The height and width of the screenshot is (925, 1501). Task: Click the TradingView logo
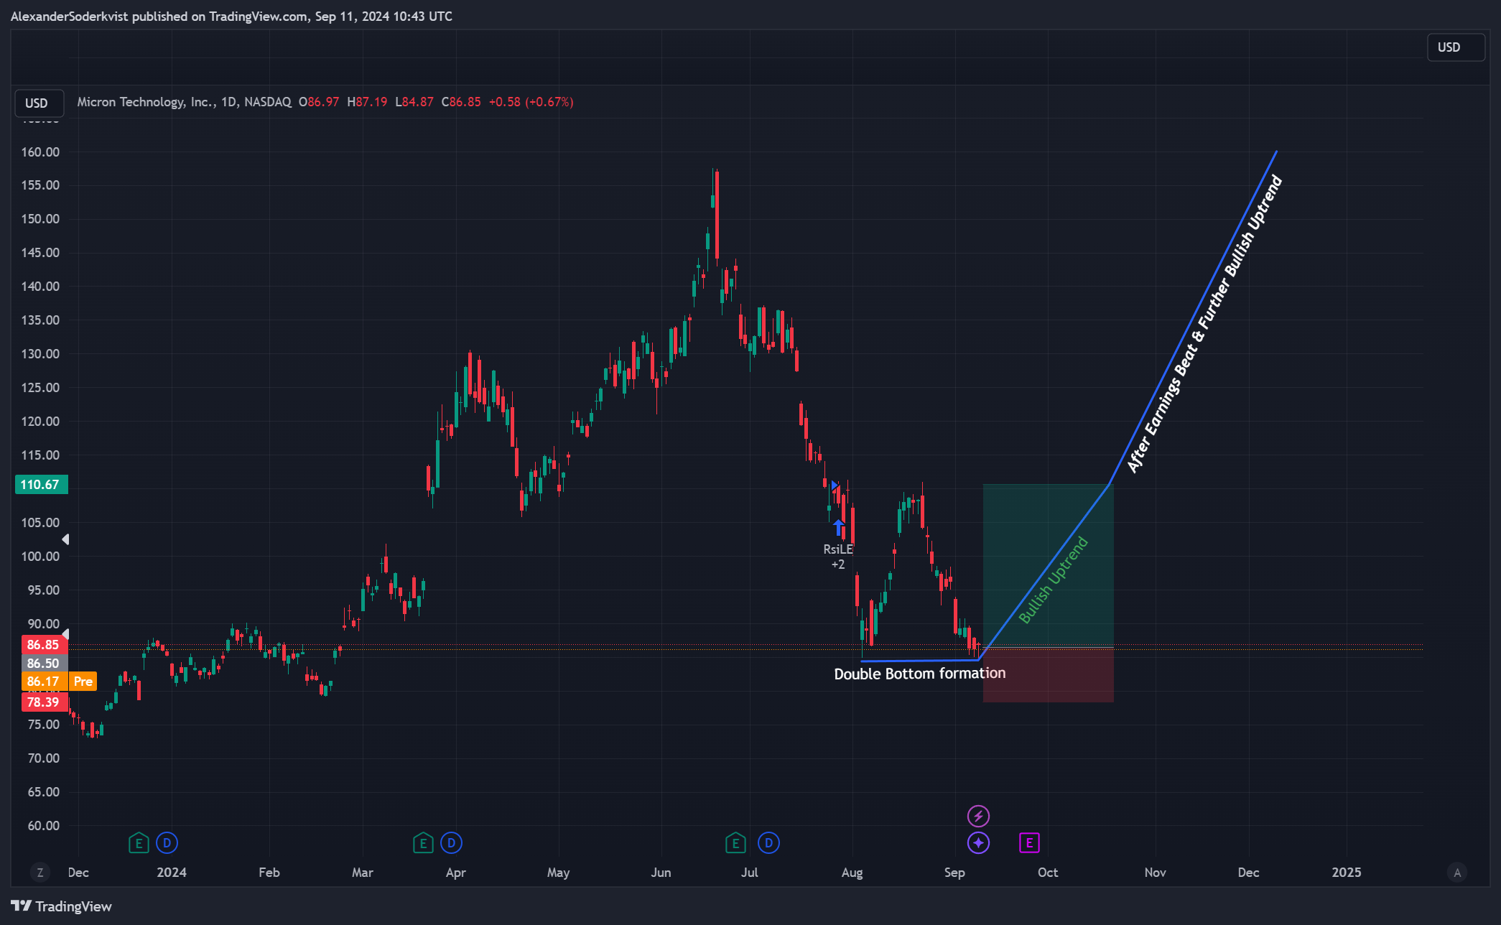coord(61,906)
